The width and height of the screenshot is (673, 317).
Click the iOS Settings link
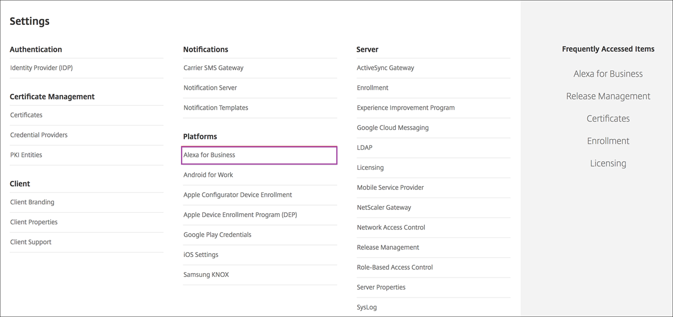click(201, 255)
